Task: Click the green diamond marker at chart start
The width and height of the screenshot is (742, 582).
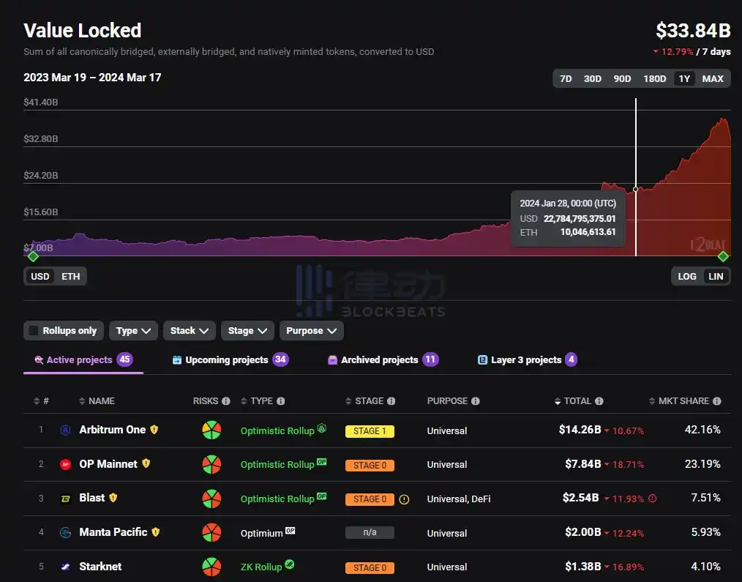Action: point(32,255)
